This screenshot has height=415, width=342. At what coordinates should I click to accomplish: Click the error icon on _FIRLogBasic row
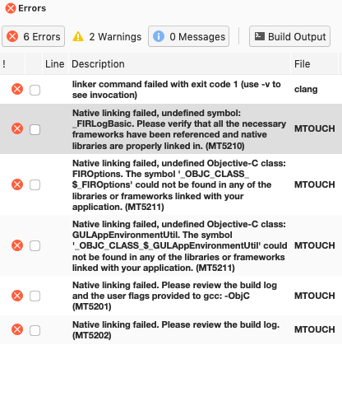(17, 128)
